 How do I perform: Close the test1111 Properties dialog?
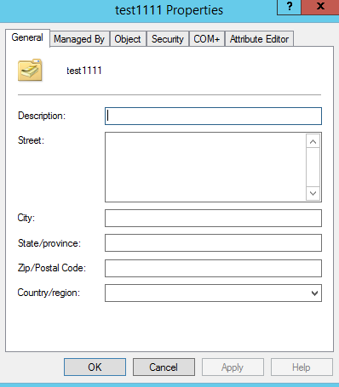[x=320, y=7]
